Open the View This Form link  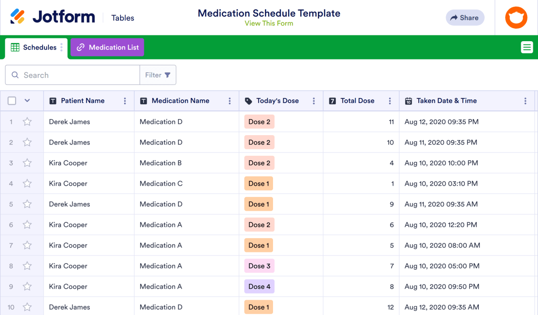pos(269,23)
